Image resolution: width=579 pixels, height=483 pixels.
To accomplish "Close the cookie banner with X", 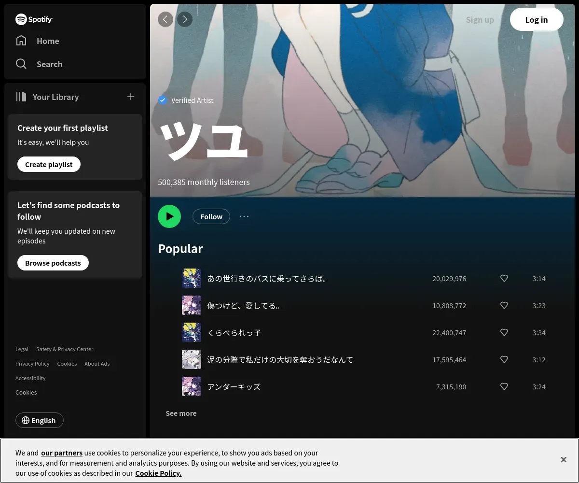I will click(x=563, y=460).
